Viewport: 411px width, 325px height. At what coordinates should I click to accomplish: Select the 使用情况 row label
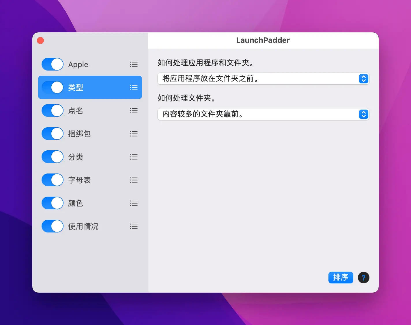83,226
